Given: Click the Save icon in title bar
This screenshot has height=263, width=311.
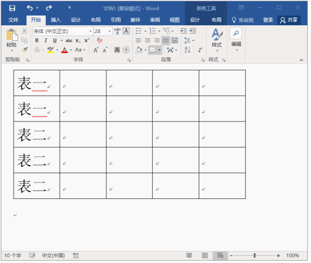Looking at the screenshot, I should 12,8.
